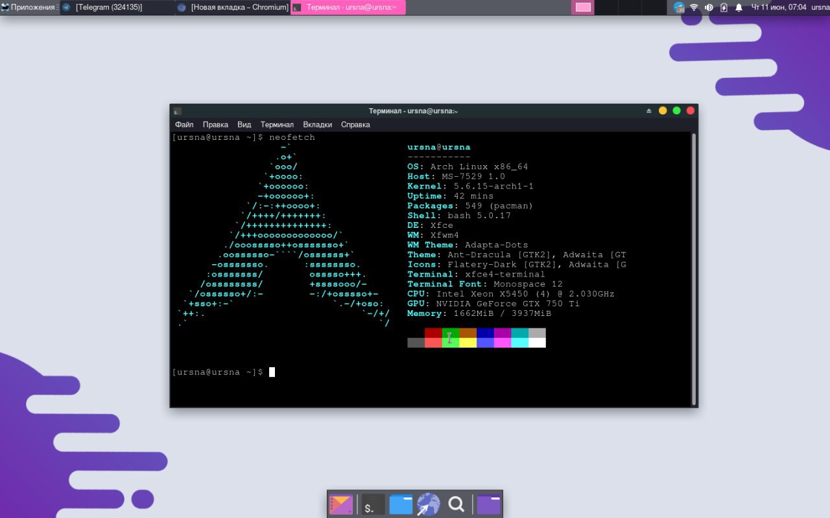Open the application finder magnifier in the dock

click(x=456, y=504)
